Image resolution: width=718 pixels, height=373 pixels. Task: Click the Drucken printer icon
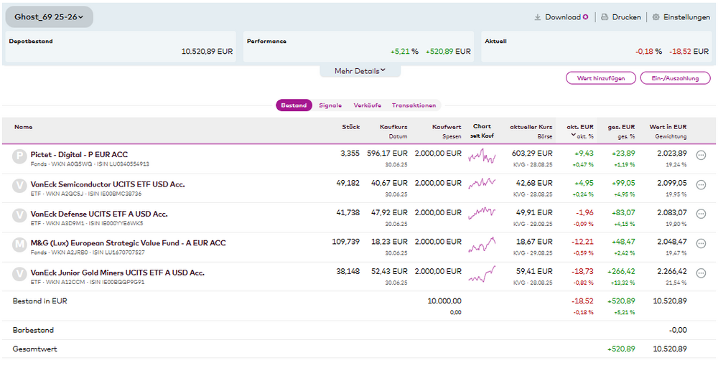click(605, 17)
